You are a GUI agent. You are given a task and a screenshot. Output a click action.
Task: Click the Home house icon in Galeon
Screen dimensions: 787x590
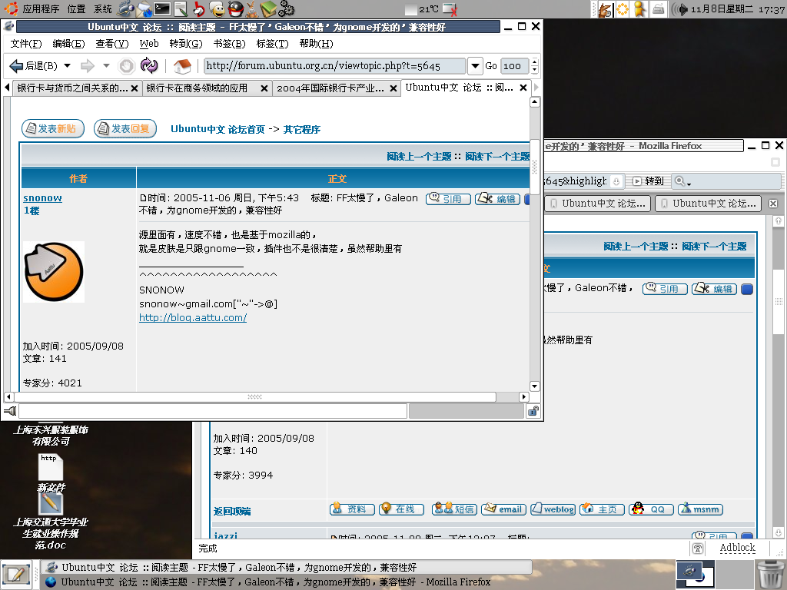[x=182, y=66]
